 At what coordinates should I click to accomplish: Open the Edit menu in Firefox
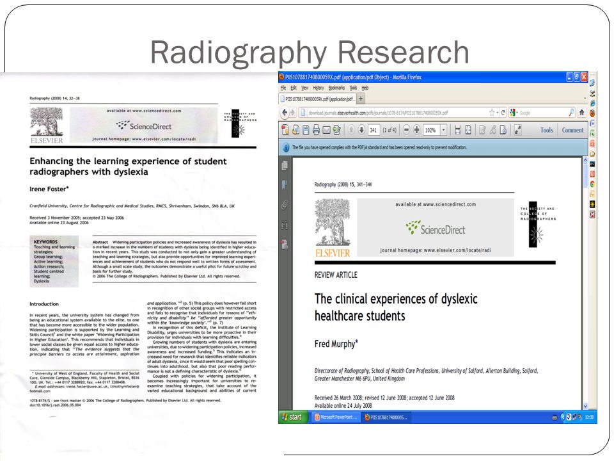point(294,88)
